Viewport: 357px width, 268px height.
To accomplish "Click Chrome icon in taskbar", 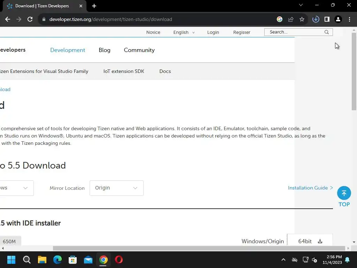I will click(x=103, y=260).
